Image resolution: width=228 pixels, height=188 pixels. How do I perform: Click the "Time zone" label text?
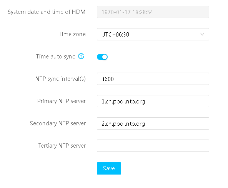tap(72, 34)
